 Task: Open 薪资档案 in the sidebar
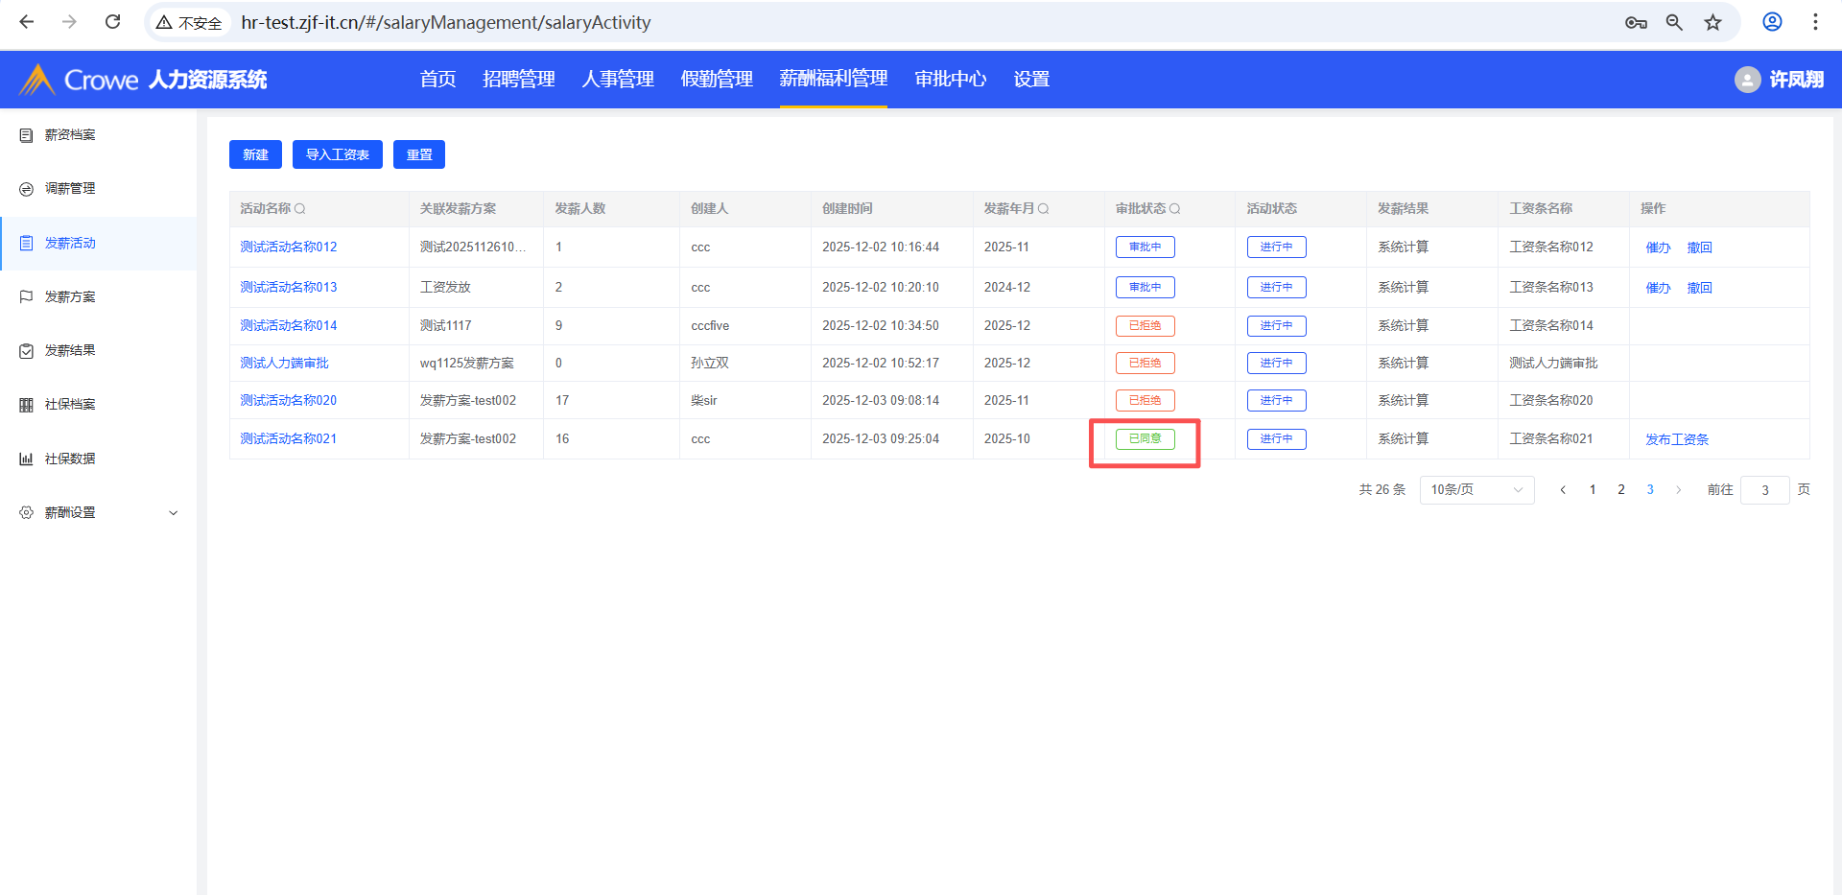click(x=70, y=135)
